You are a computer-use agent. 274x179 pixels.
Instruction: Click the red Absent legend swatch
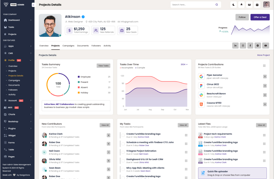pos(79,87)
